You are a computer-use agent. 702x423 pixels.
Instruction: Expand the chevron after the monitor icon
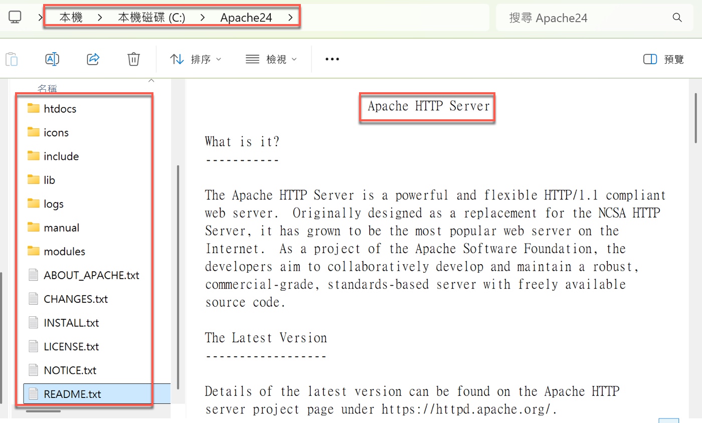[40, 18]
